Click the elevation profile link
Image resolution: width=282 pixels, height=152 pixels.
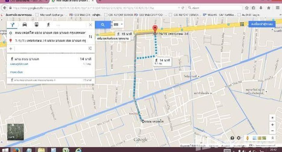click(19, 64)
